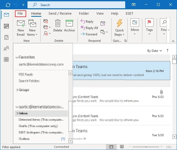177x150 pixels.
Task: Click the zoom in plus button
Action: (x=162, y=147)
